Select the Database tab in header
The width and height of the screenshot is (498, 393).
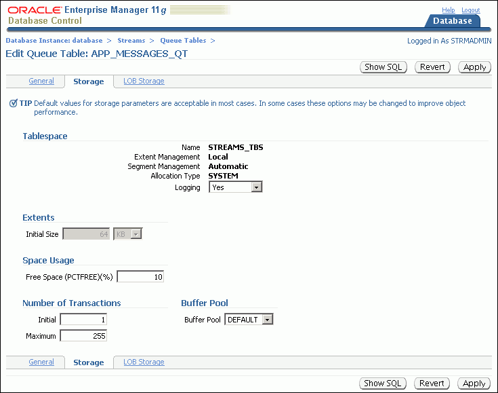click(x=452, y=21)
